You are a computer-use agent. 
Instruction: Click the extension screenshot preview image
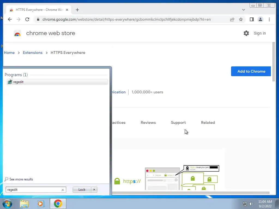point(168,170)
